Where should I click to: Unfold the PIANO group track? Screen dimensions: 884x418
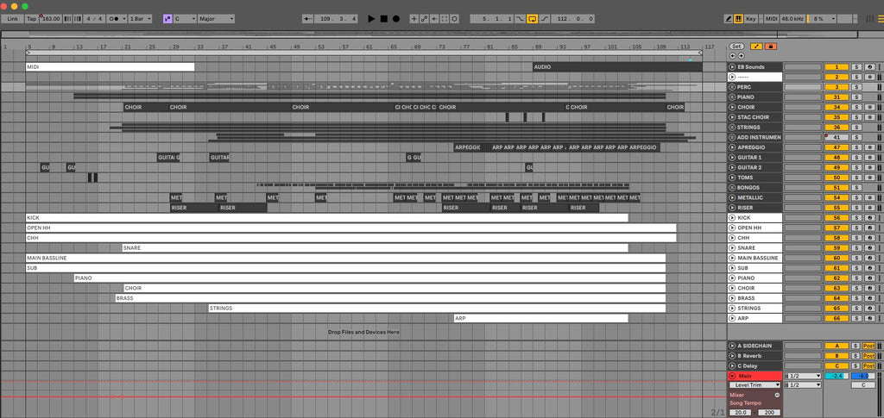pyautogui.click(x=732, y=97)
